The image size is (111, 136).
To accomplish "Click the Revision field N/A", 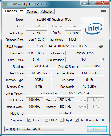I will point(73,26).
